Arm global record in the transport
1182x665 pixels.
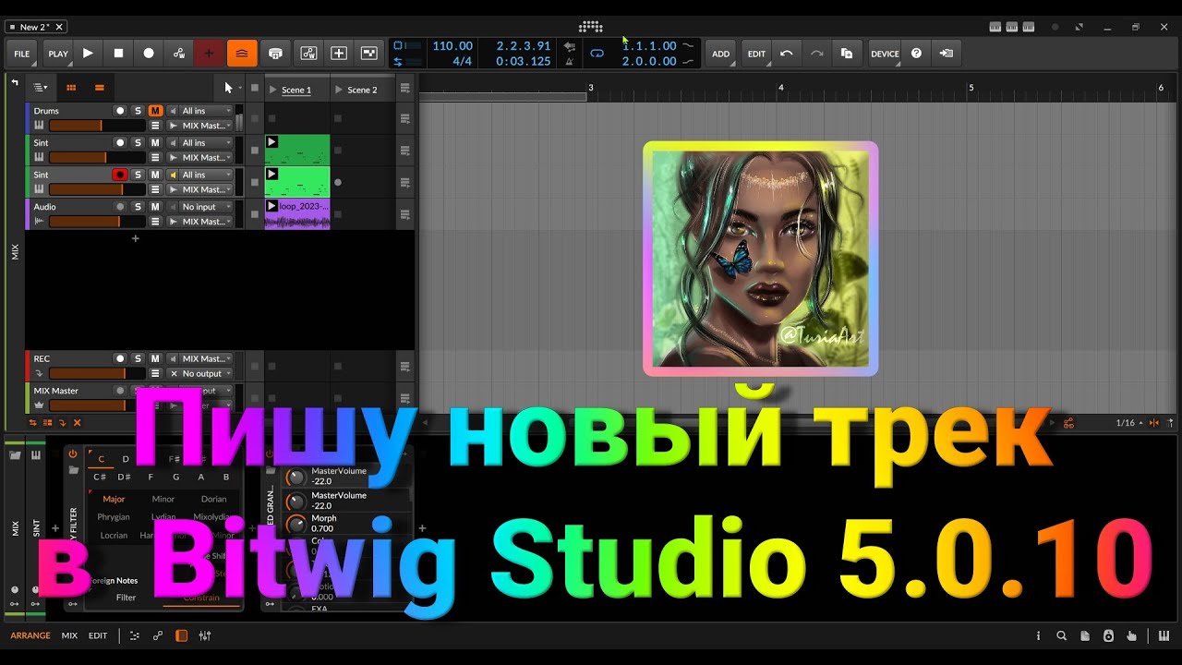(x=149, y=54)
